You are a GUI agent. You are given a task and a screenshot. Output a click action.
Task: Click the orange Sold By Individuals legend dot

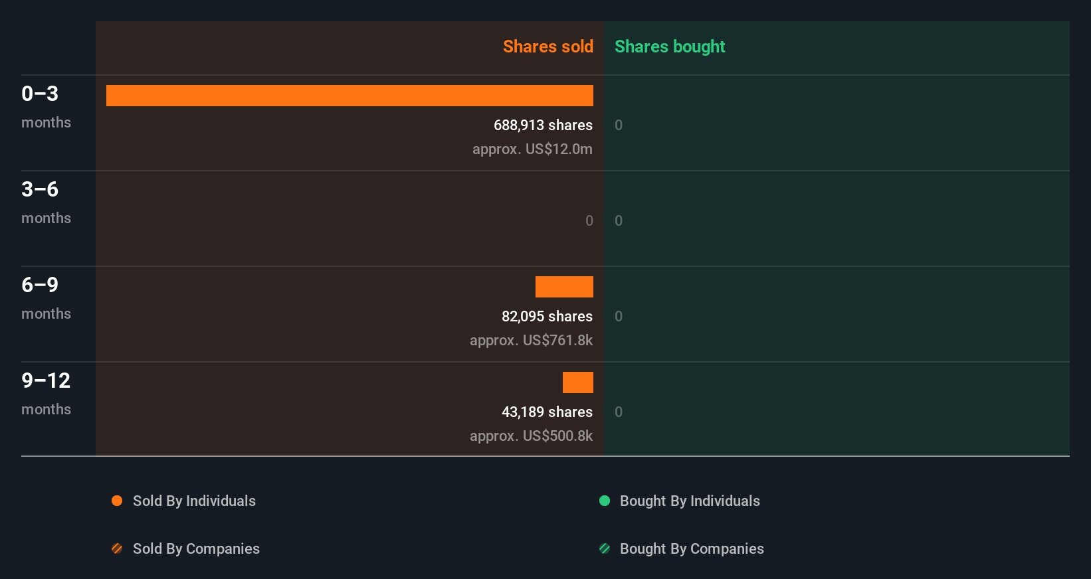click(117, 501)
